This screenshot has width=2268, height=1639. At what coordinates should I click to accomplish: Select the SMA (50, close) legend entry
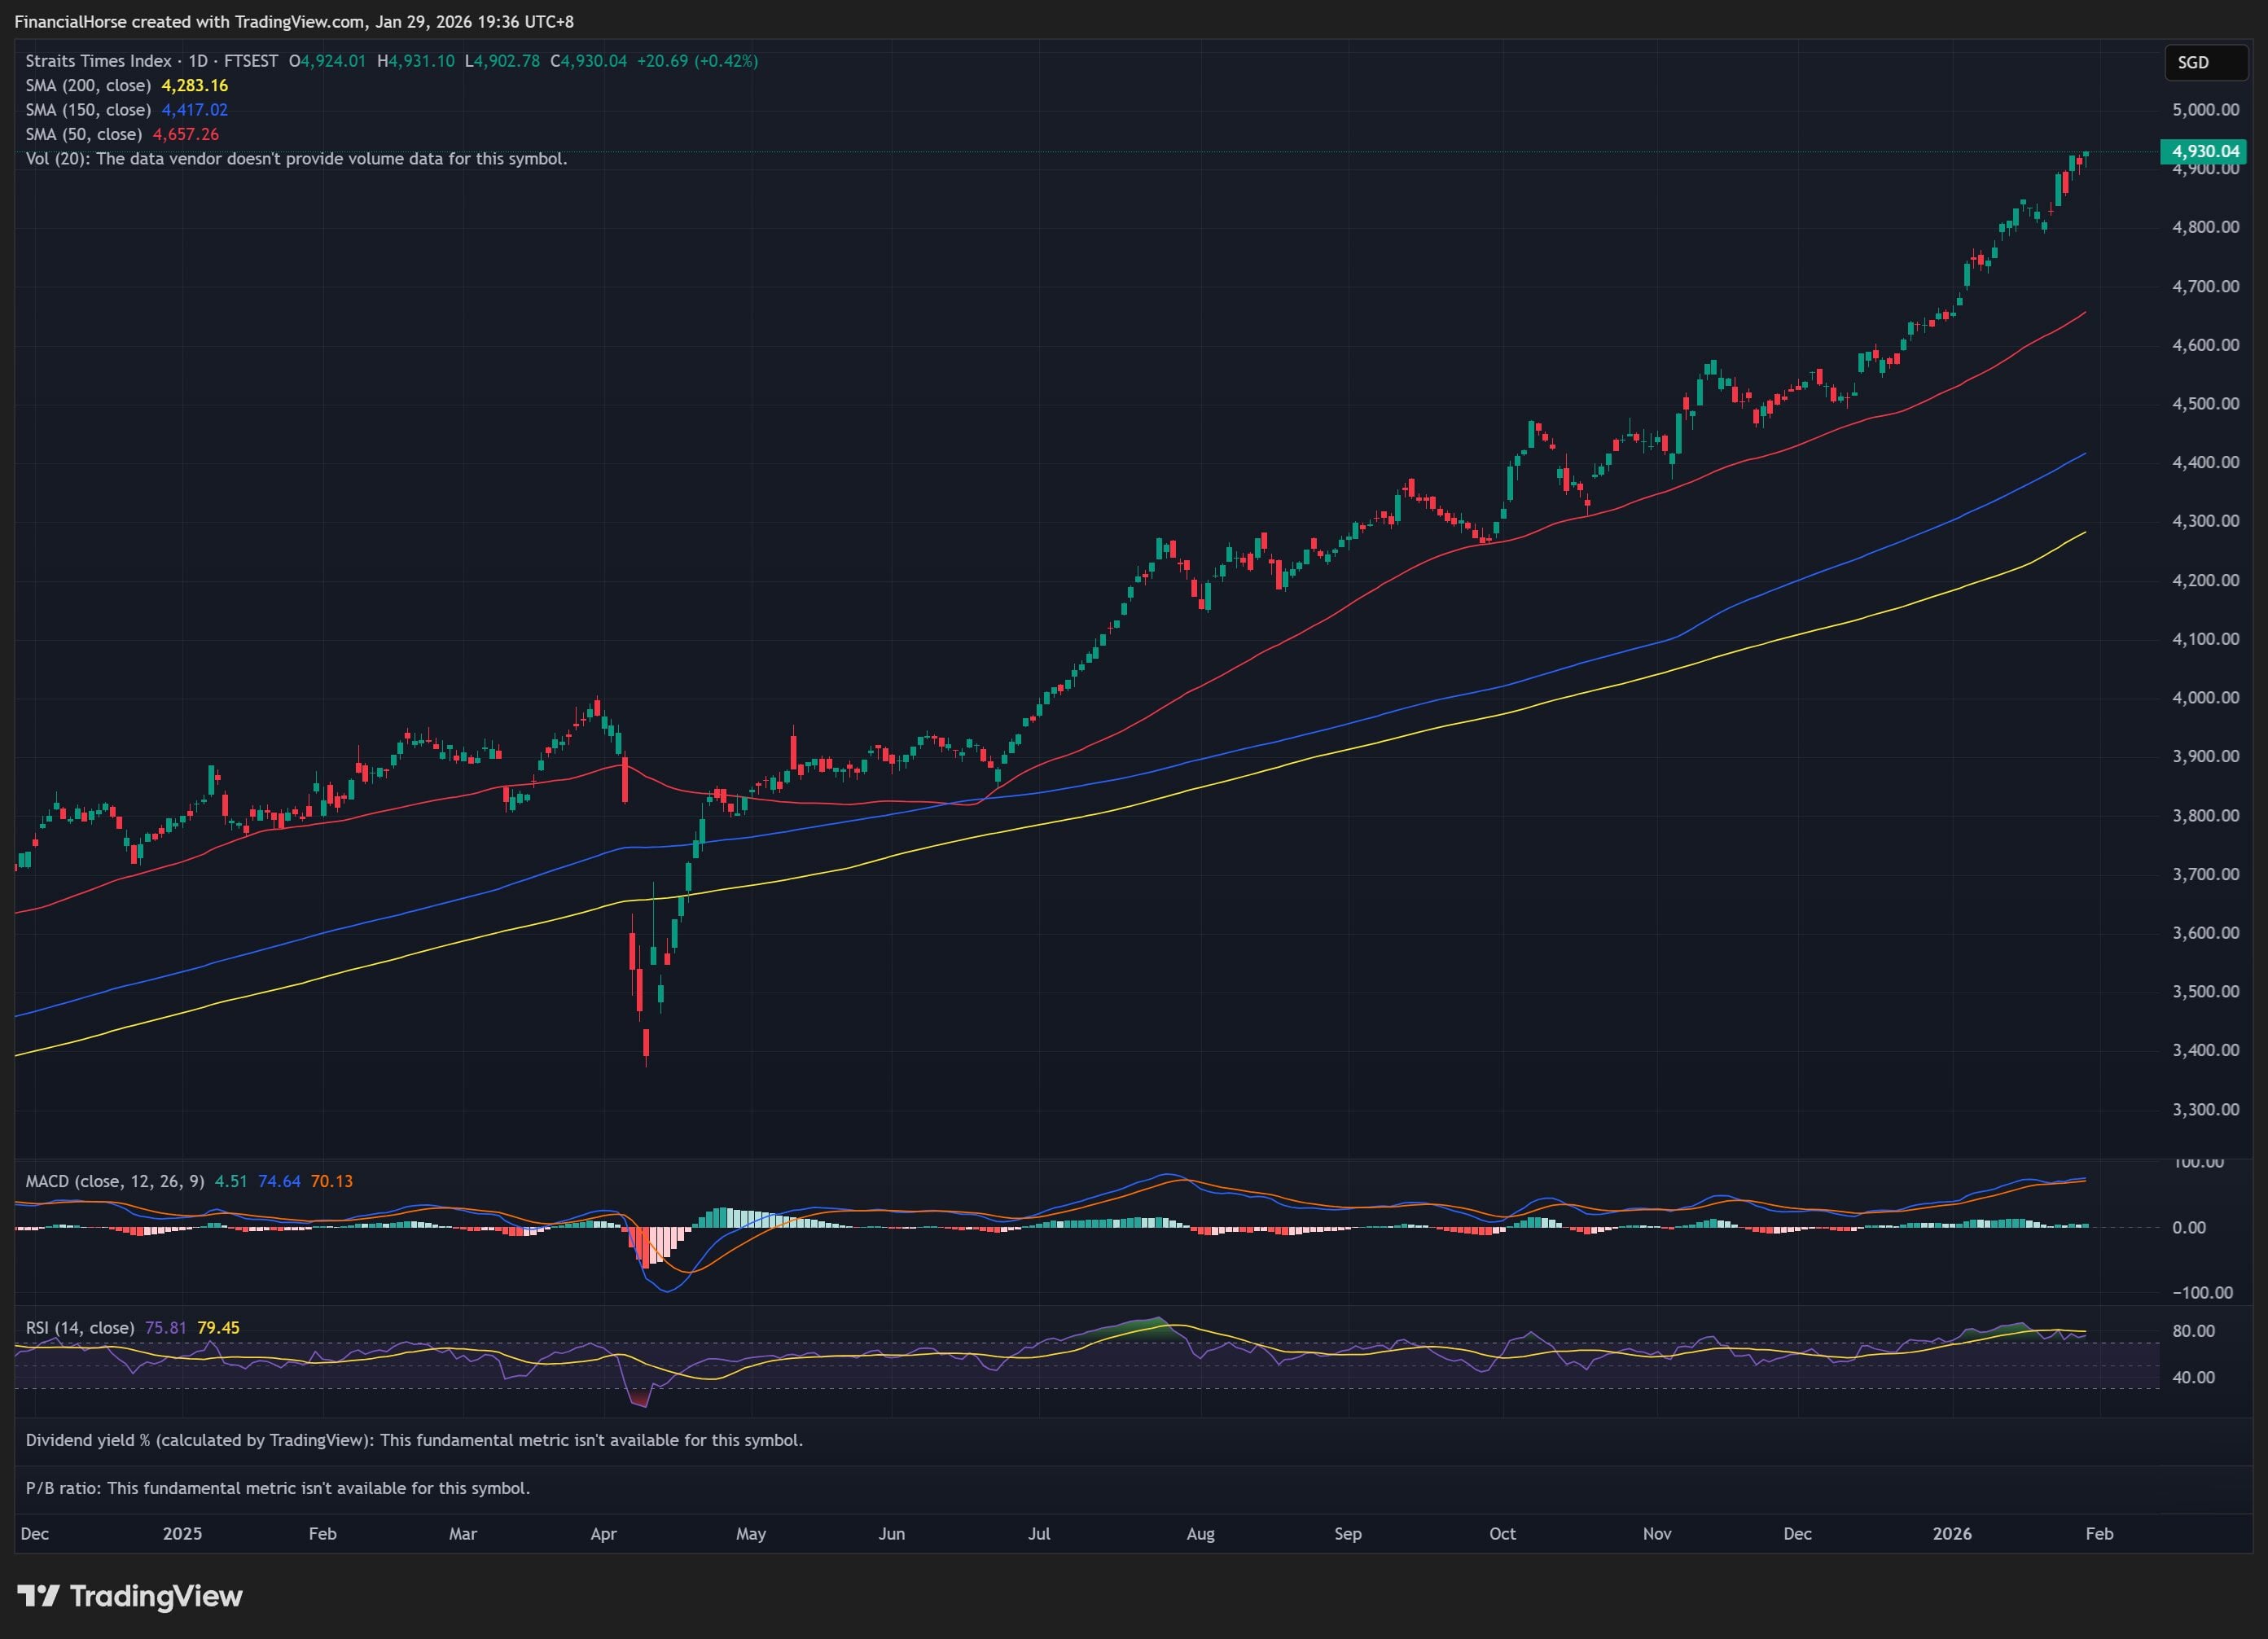(x=84, y=134)
